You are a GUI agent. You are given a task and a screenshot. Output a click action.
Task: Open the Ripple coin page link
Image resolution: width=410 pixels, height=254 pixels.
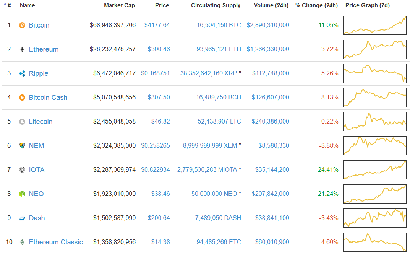point(39,73)
